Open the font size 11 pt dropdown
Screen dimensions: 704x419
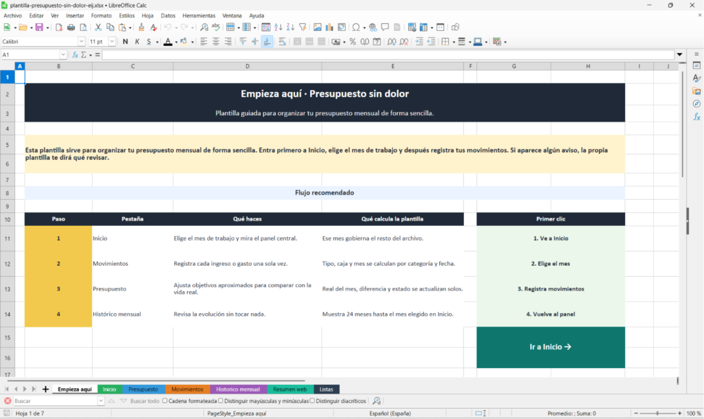tap(112, 42)
